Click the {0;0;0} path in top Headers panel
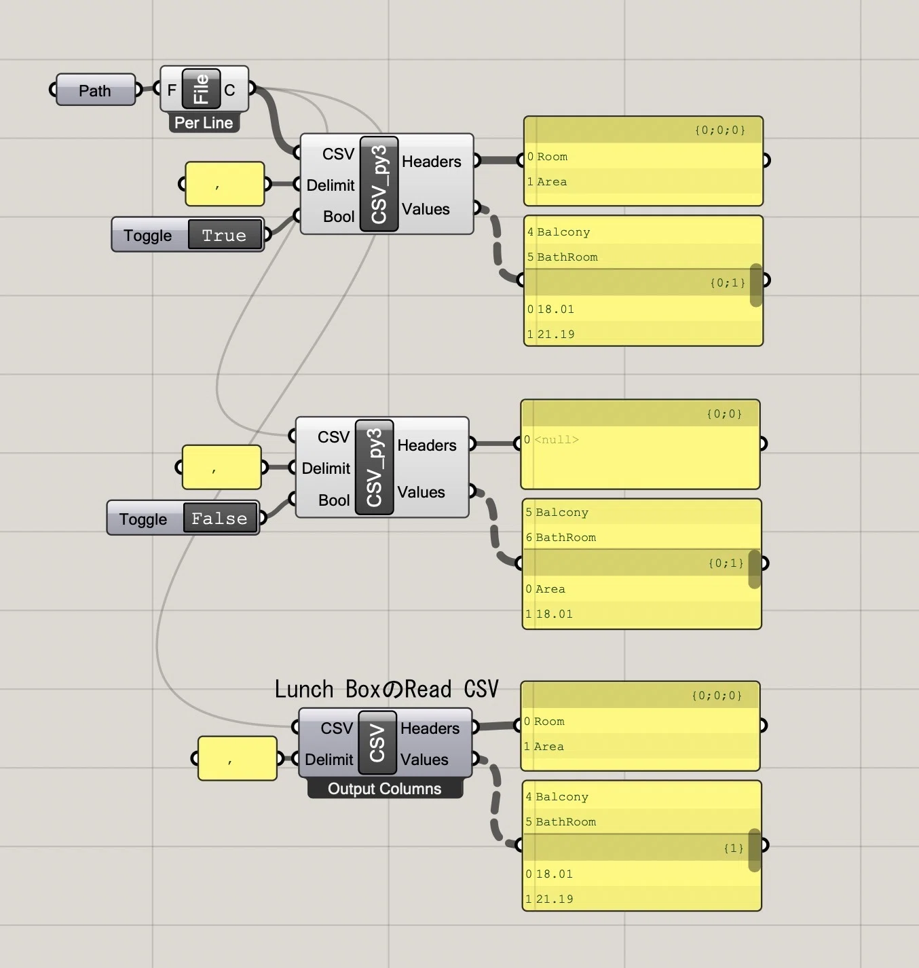The width and height of the screenshot is (919, 968). (720, 130)
